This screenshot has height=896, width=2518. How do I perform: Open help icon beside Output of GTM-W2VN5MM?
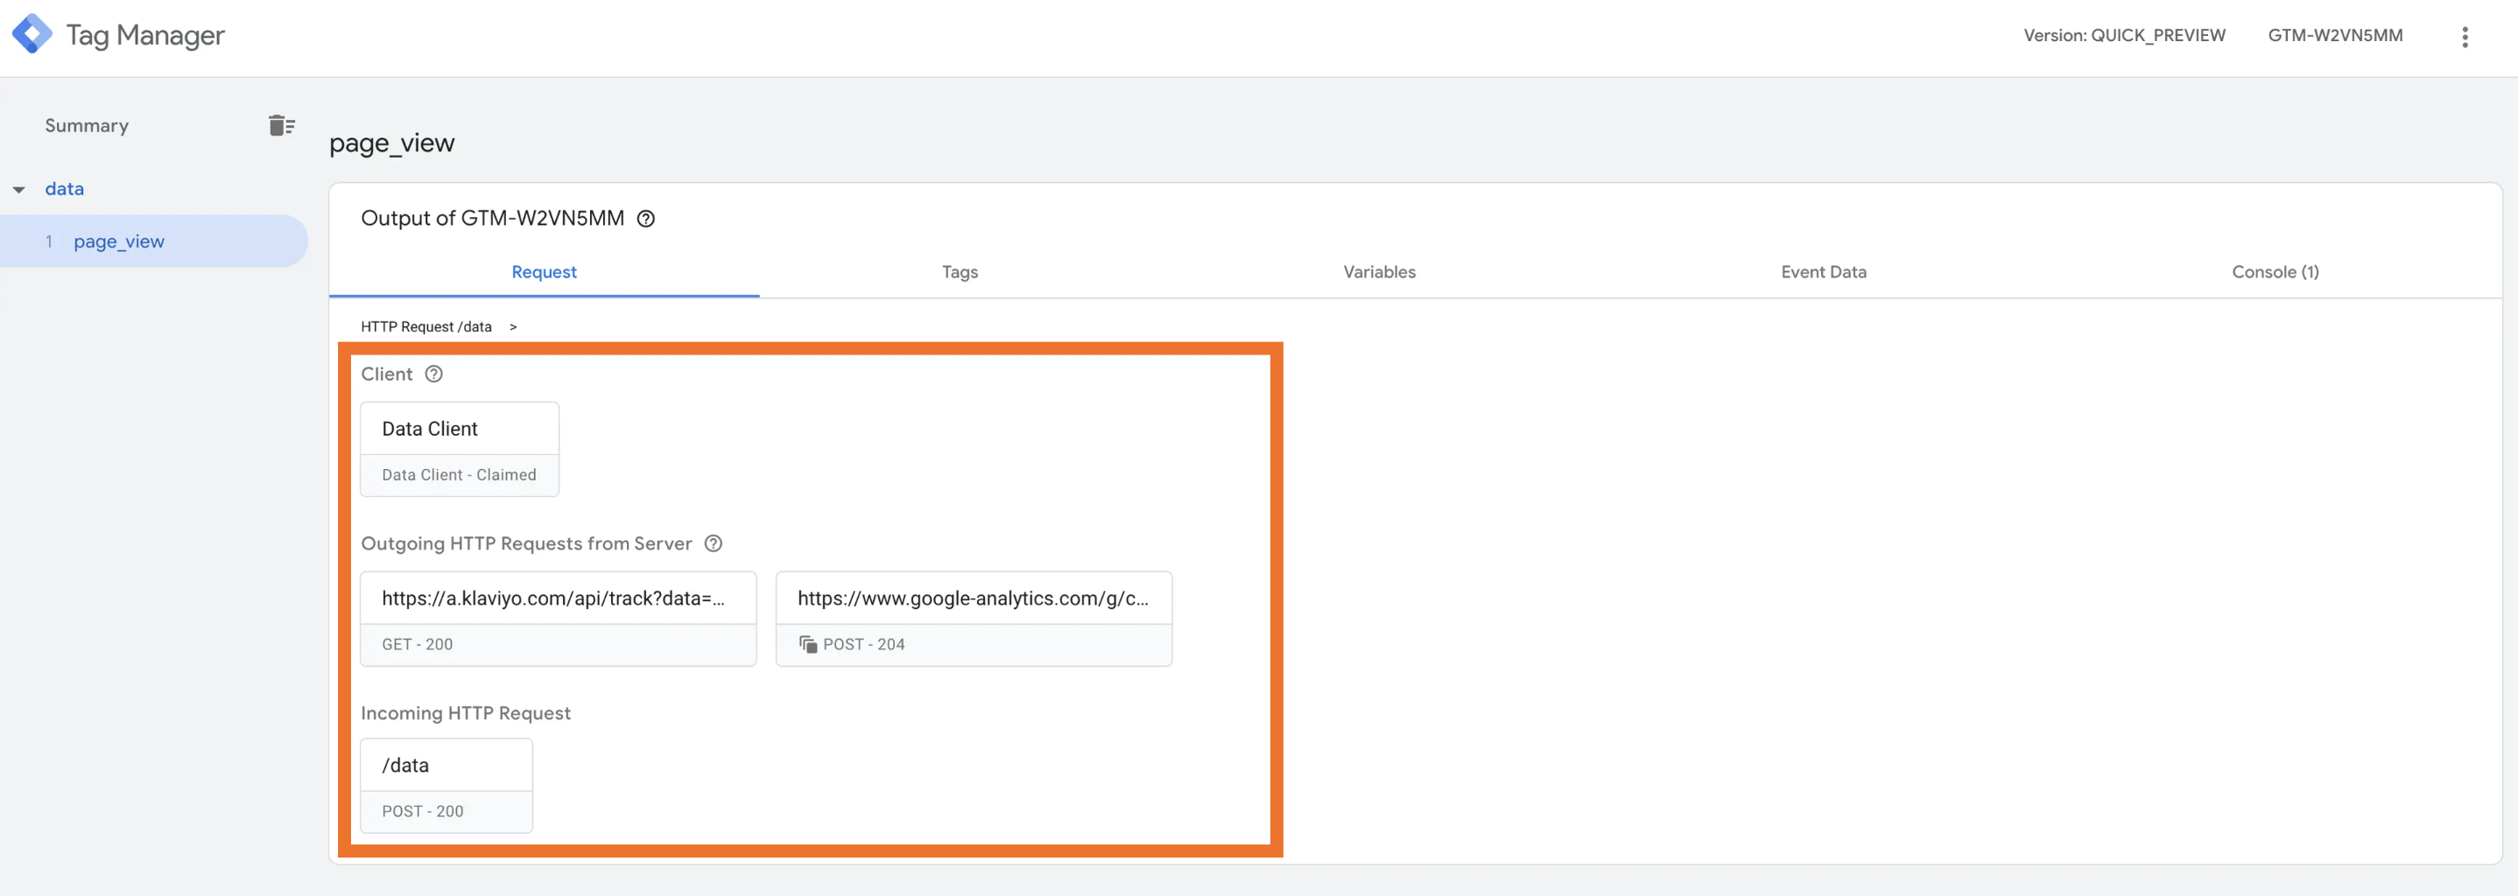tap(646, 219)
